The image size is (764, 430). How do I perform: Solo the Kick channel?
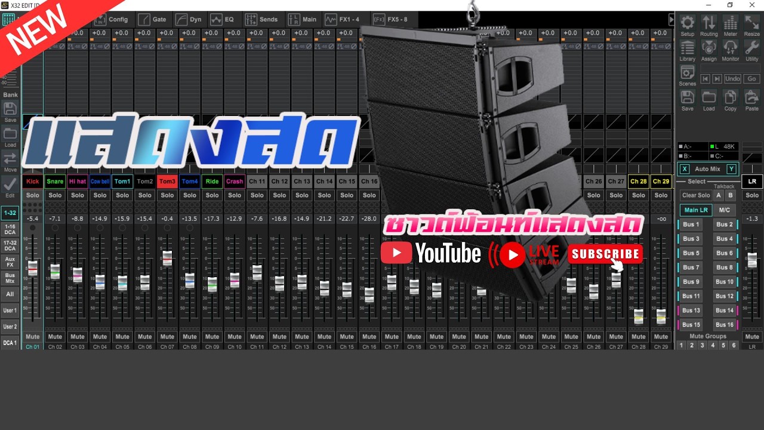click(x=33, y=195)
